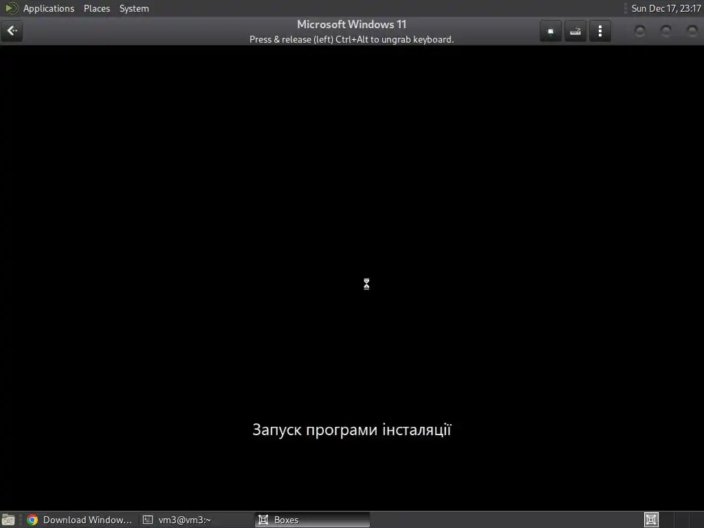Switch to the Download Window... Chrome window
Image resolution: width=704 pixels, height=528 pixels.
coord(80,520)
